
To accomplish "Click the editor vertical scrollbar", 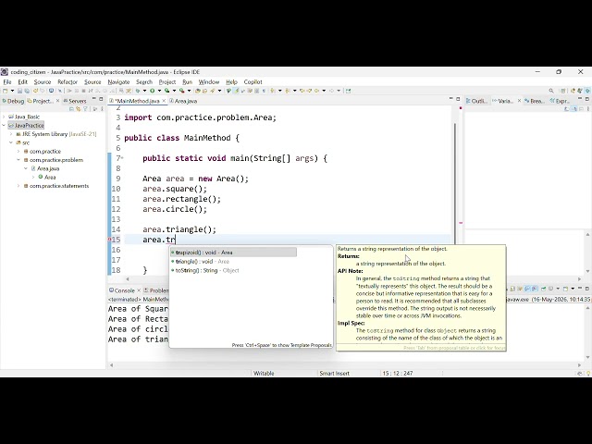I will [455, 183].
